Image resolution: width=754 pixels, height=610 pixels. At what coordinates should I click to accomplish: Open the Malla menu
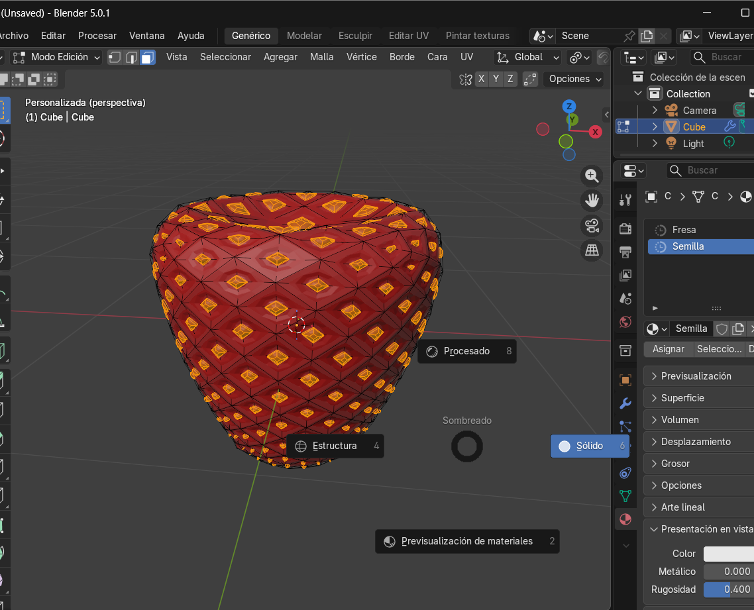pyautogui.click(x=321, y=57)
